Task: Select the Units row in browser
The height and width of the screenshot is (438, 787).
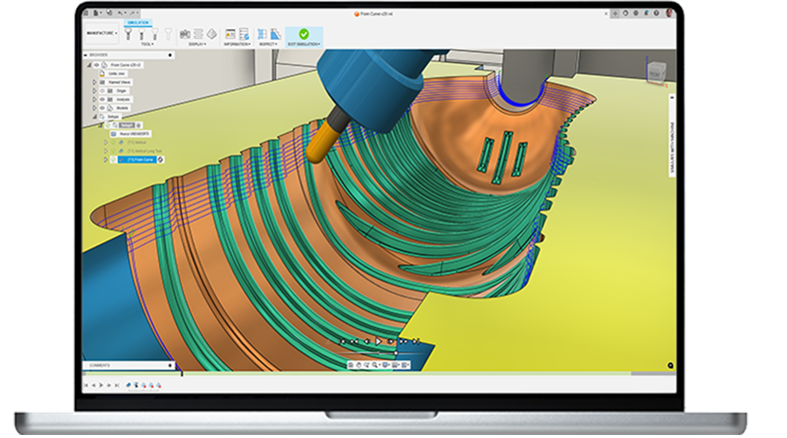Action: point(116,74)
